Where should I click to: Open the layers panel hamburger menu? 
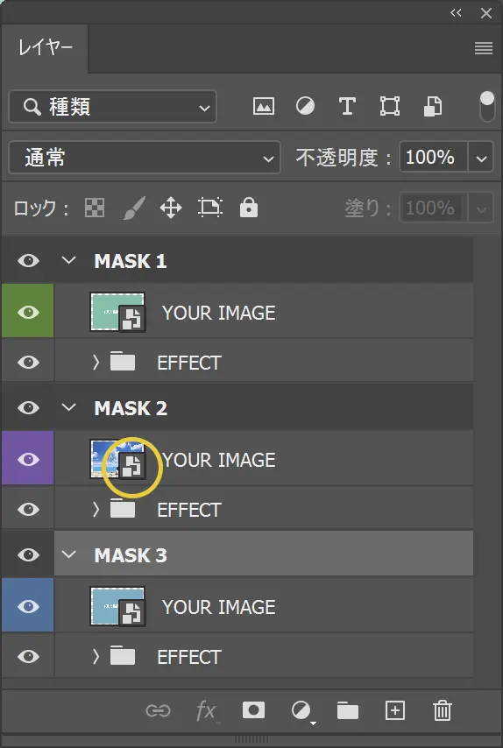coord(484,48)
